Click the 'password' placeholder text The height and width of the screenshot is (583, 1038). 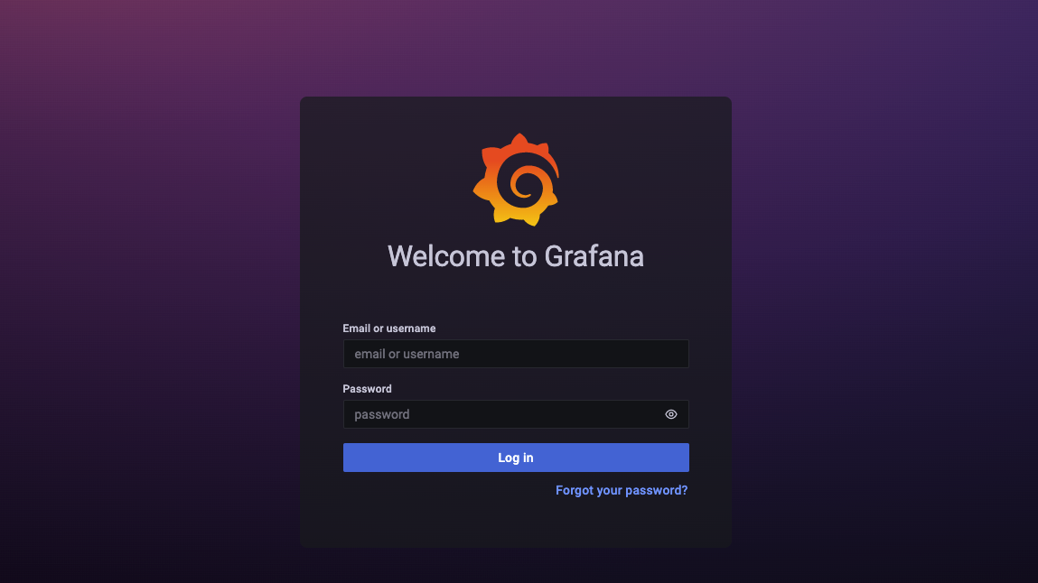(381, 414)
